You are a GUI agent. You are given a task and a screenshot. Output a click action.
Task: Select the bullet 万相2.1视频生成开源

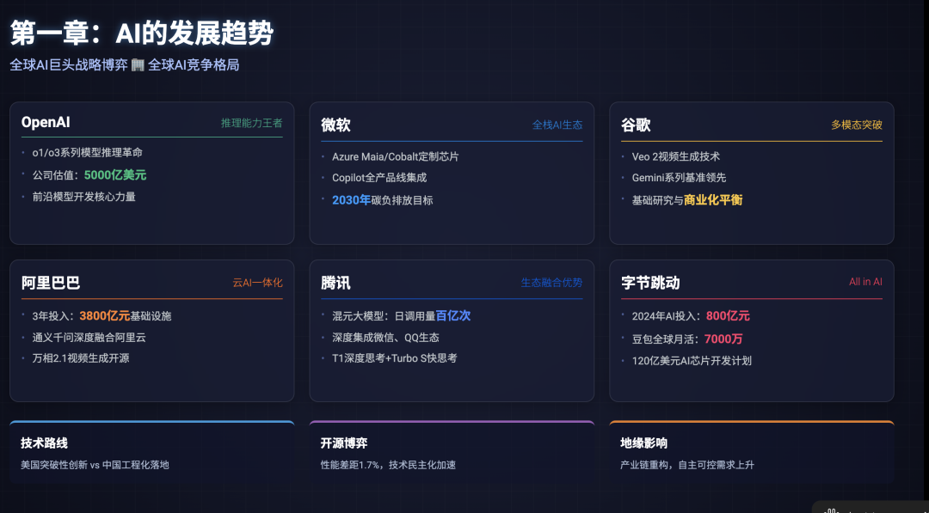click(81, 358)
